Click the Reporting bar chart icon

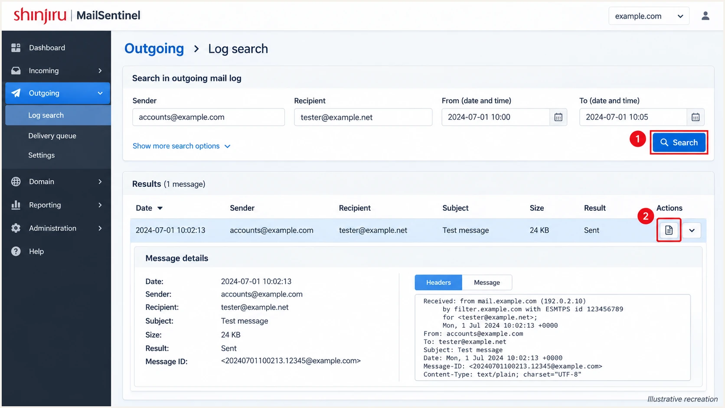click(x=16, y=205)
